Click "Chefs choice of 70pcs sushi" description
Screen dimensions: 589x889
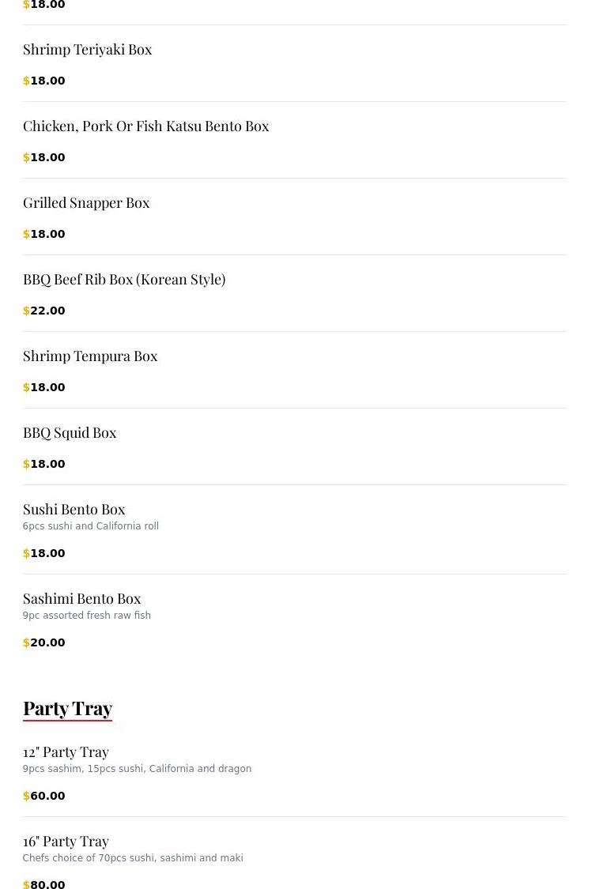click(x=133, y=858)
